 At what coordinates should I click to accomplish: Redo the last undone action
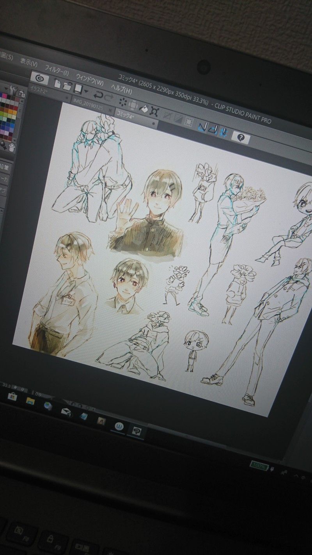point(109,98)
